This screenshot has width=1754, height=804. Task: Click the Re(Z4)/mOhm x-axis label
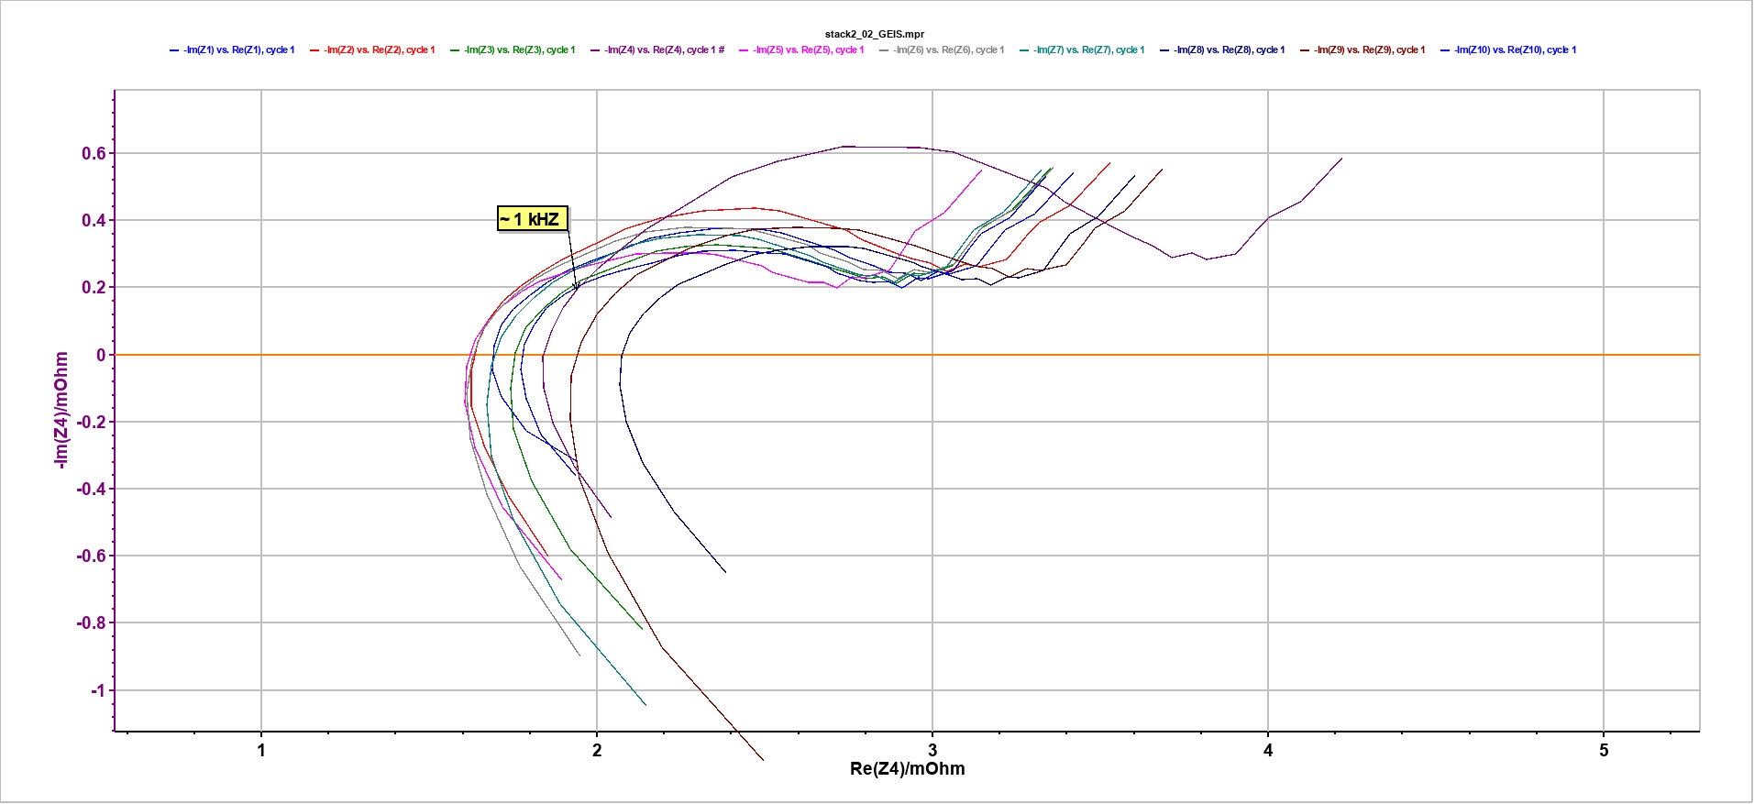[907, 769]
